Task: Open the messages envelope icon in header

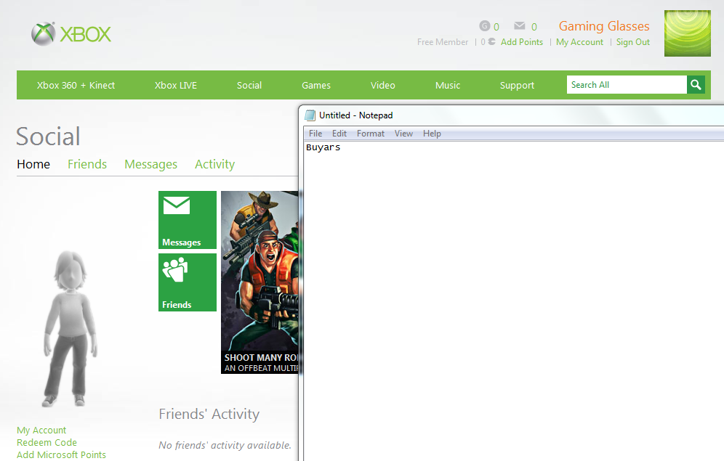Action: (x=520, y=25)
